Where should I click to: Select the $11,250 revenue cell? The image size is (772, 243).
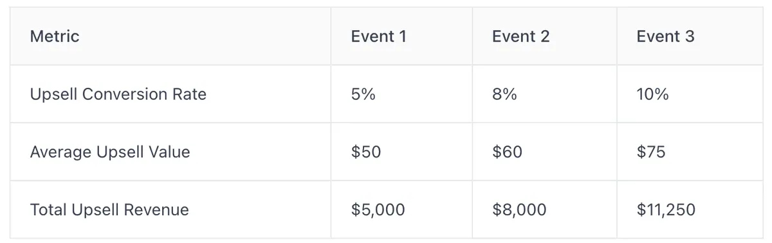tap(666, 210)
